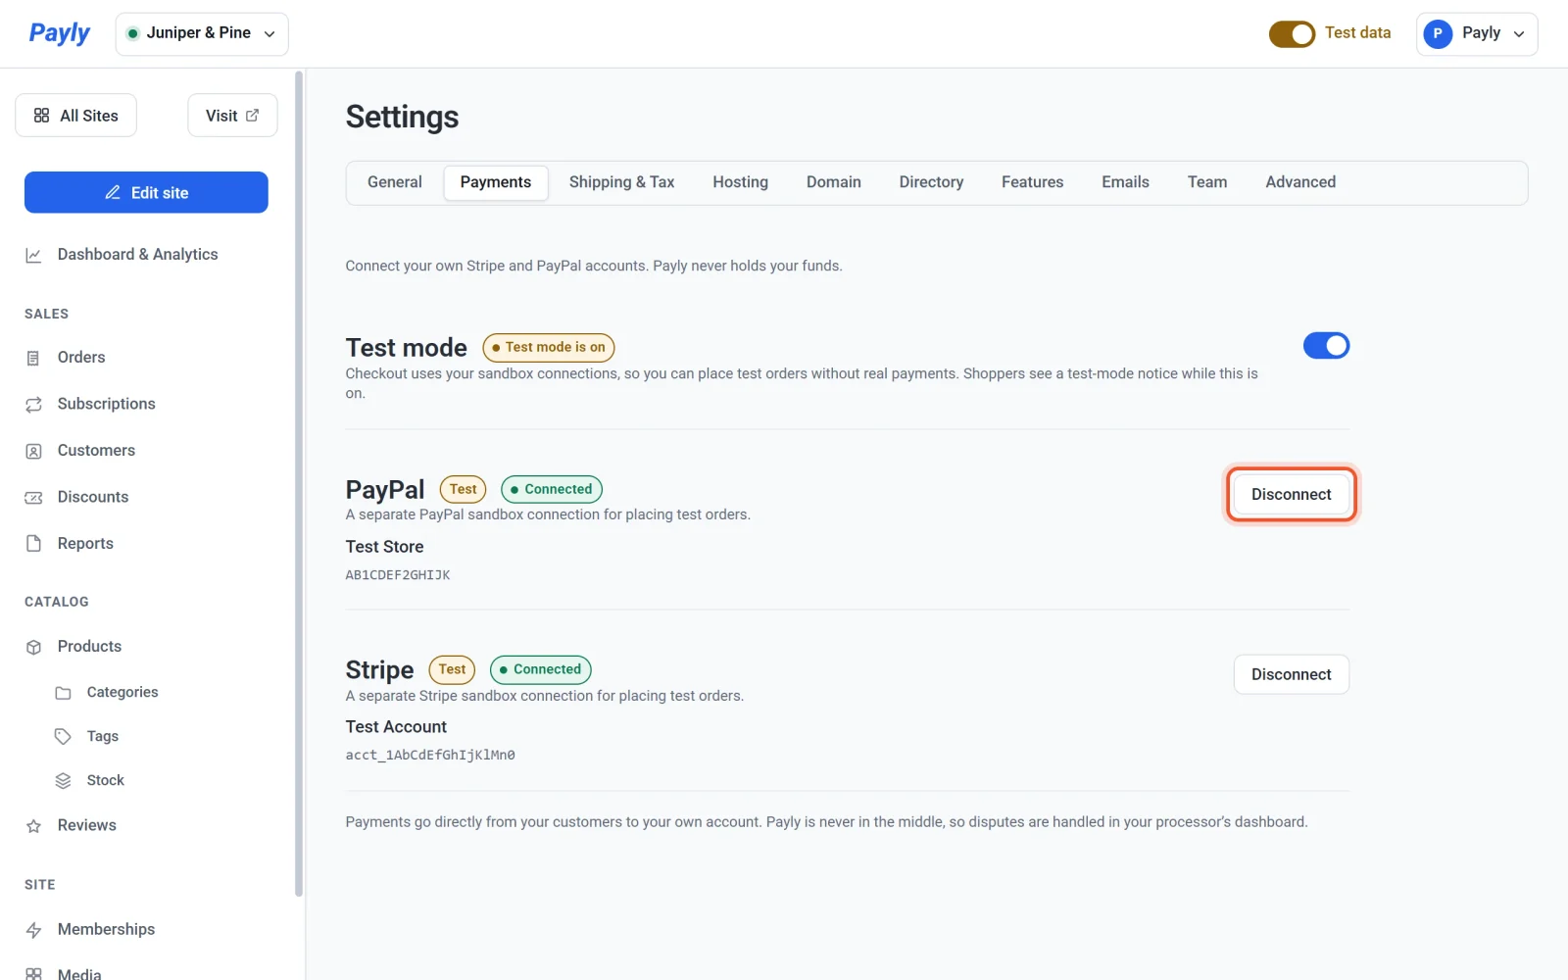Click the Stripe Connected status badge

pos(541,669)
